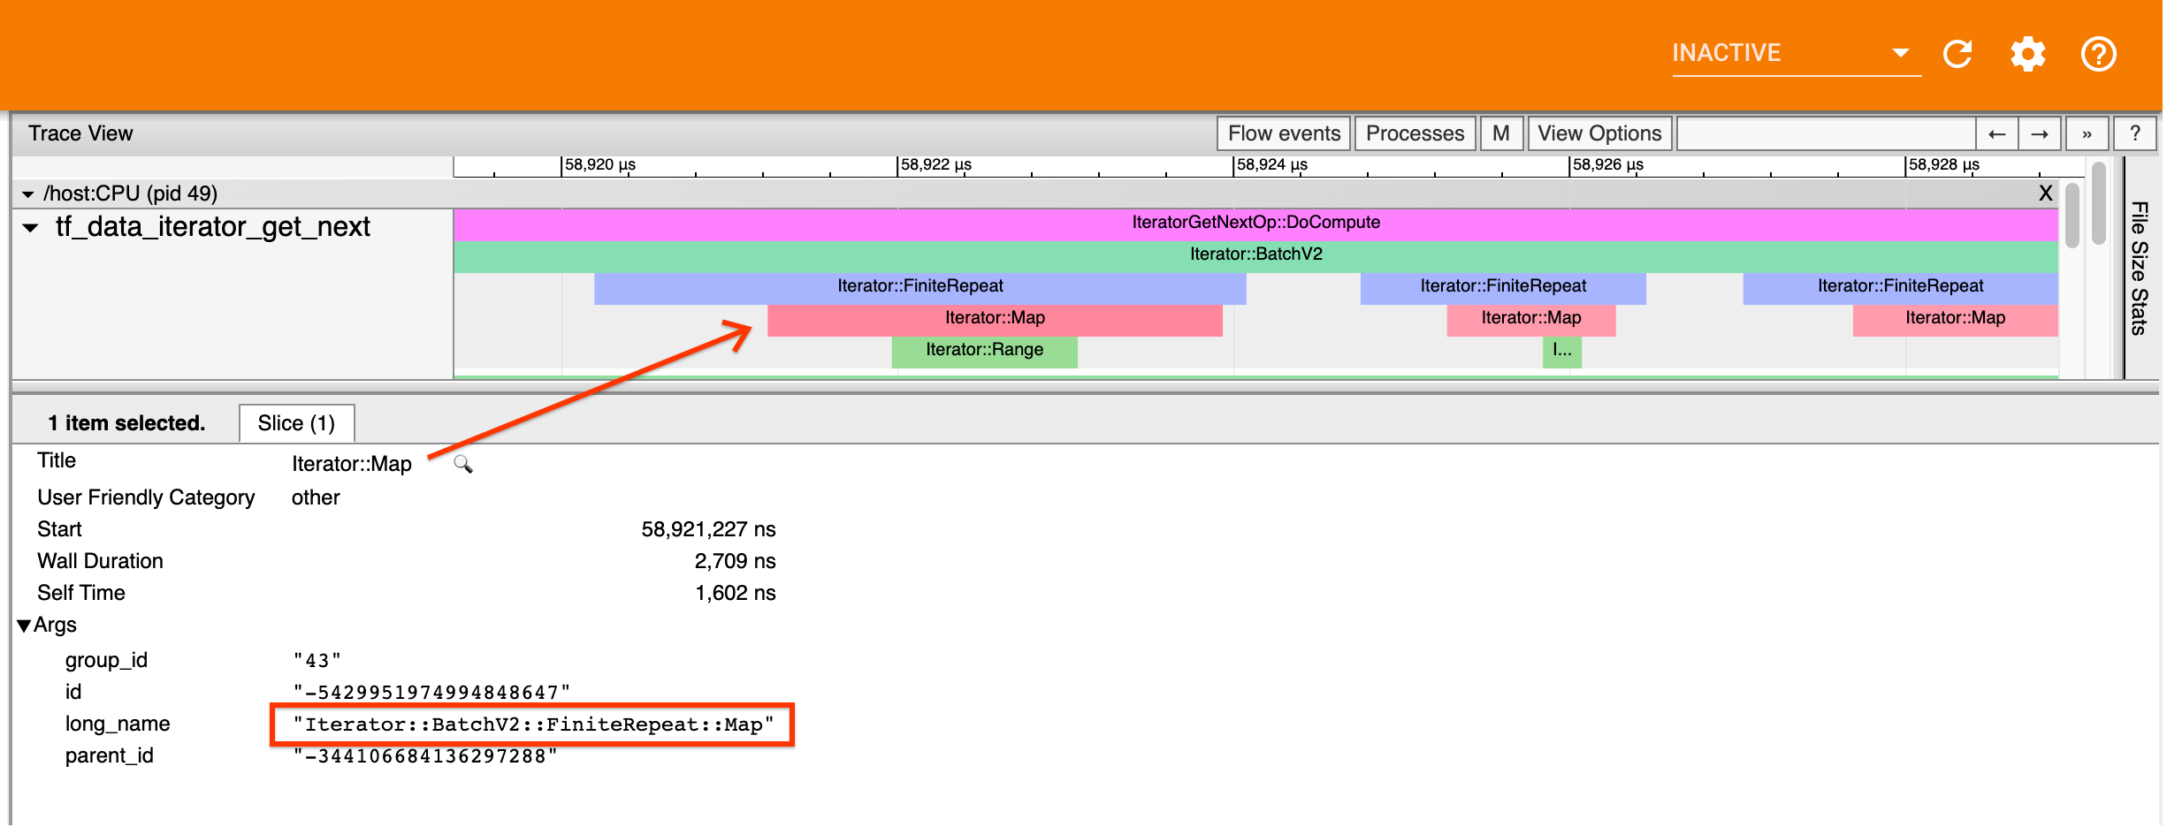
Task: Click the magnifier icon beside Iterator::Map title
Action: pyautogui.click(x=463, y=464)
